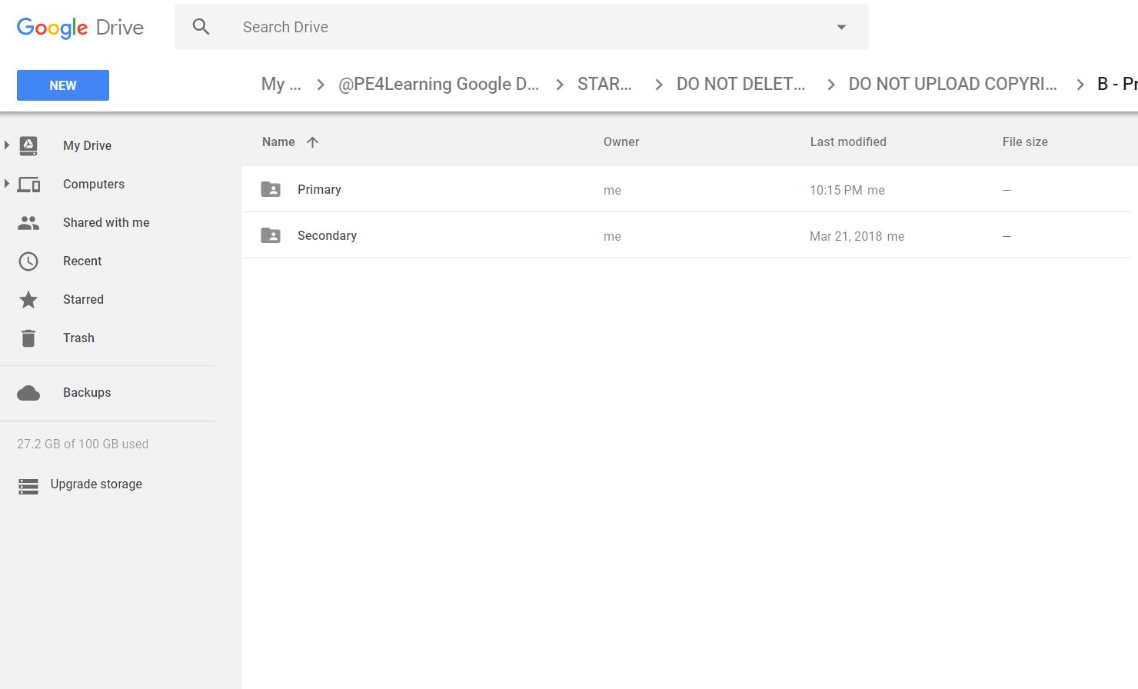Select the Primary shared folder icon
Viewport: 1138px width, 689px height.
point(271,189)
